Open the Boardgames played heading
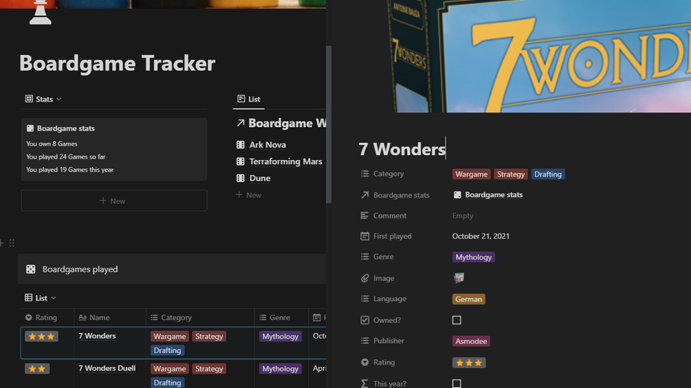 coord(80,269)
